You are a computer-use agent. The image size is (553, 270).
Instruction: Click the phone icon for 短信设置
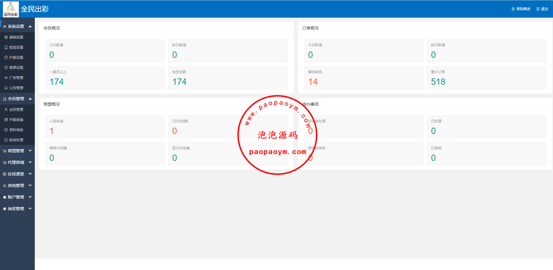click(x=6, y=47)
